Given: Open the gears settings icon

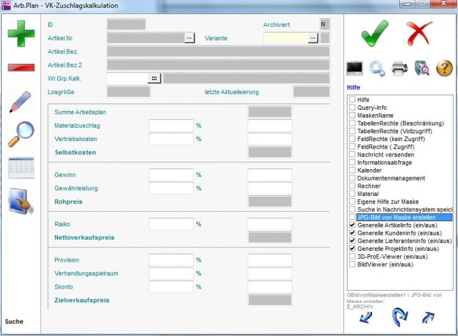Looking at the screenshot, I should pyautogui.click(x=377, y=69).
